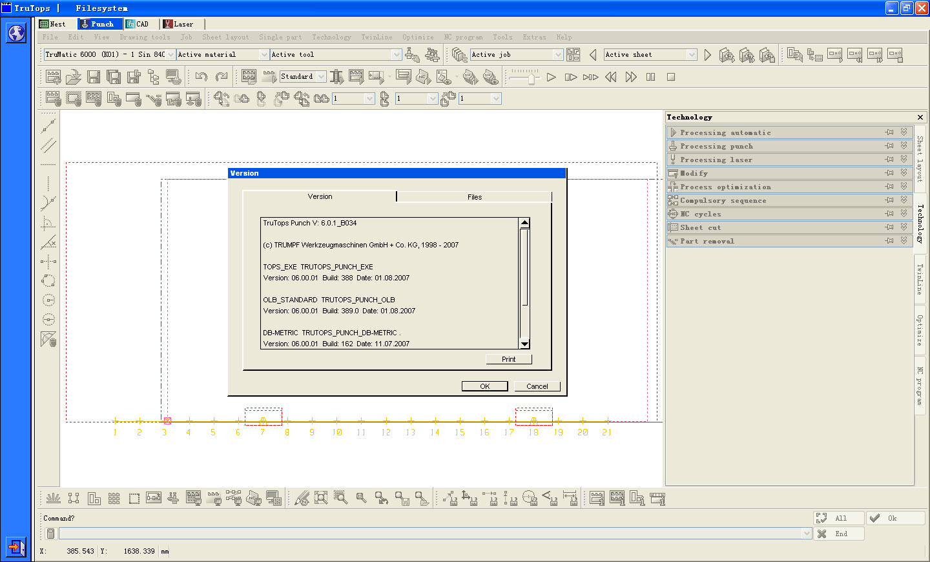This screenshot has height=562, width=930.
Task: Open the Active tool dropdown
Action: coord(397,55)
